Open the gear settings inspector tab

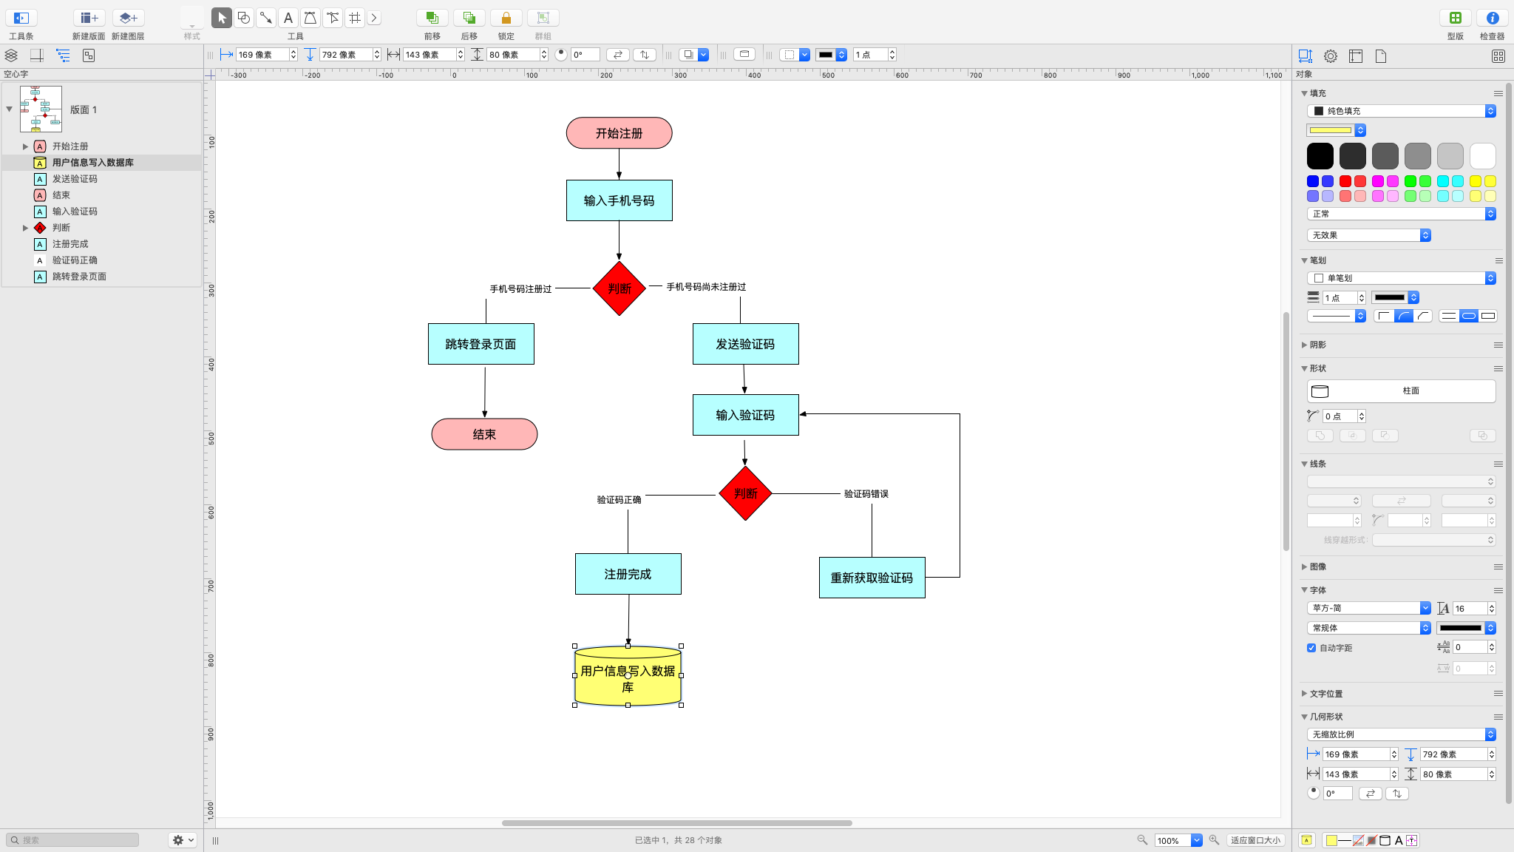[1331, 55]
